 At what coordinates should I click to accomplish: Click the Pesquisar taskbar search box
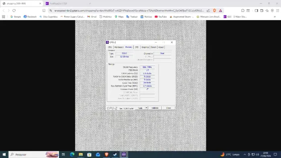click(x=34, y=154)
